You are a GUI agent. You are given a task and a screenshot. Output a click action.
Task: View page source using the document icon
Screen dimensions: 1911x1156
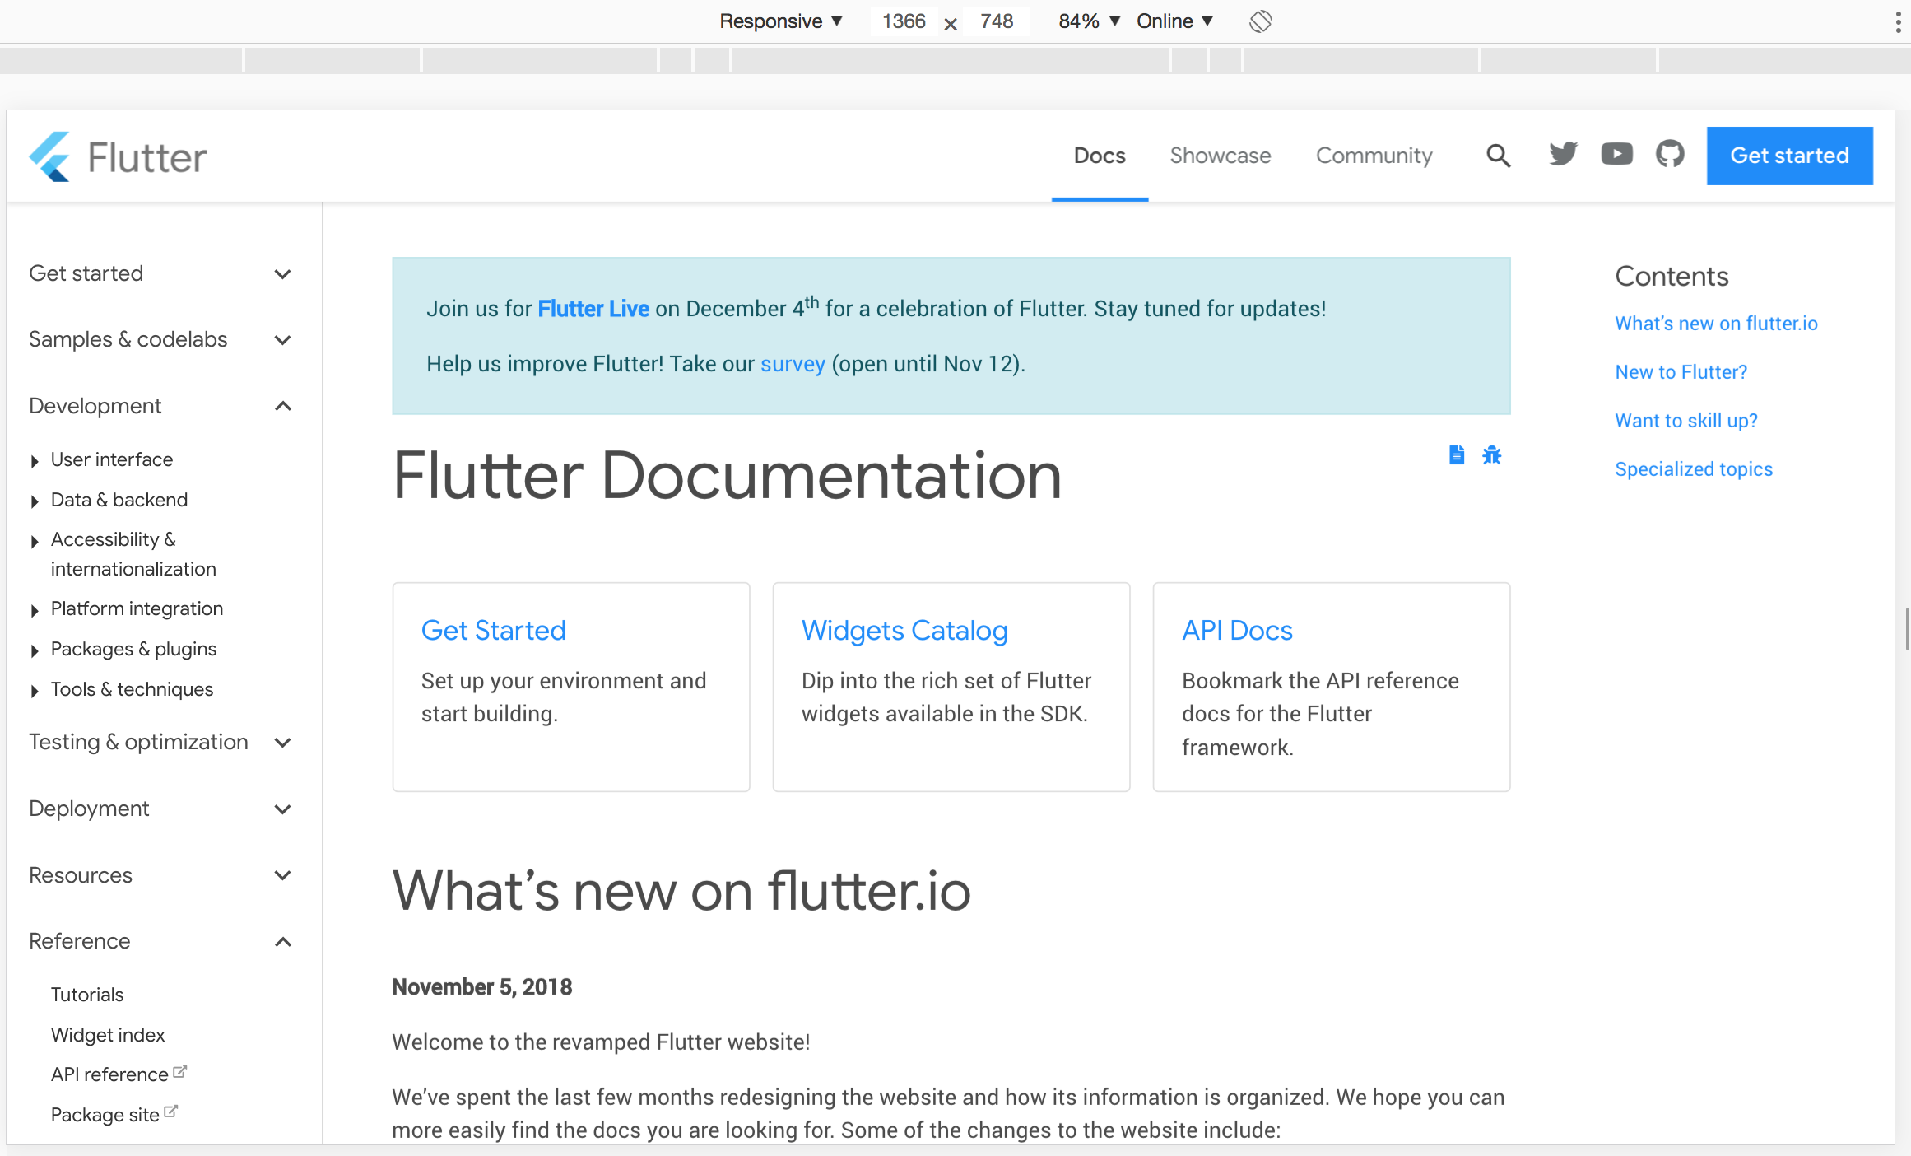1457,454
